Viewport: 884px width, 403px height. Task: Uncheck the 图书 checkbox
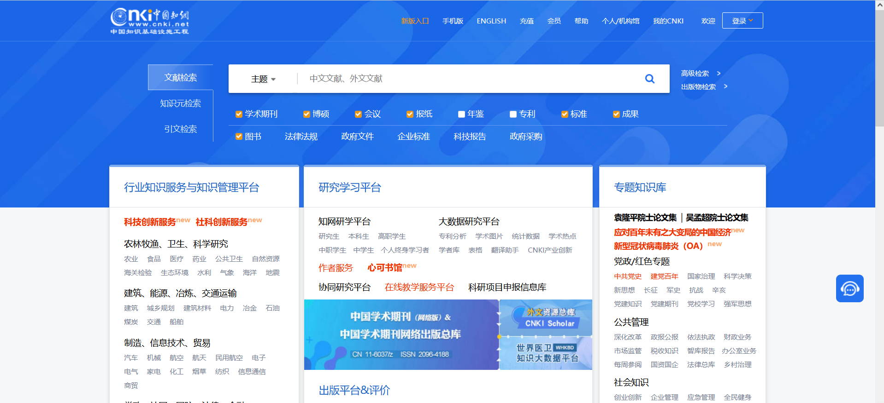tap(239, 137)
